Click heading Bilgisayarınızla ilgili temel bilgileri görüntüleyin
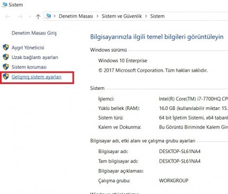 coord(157,37)
